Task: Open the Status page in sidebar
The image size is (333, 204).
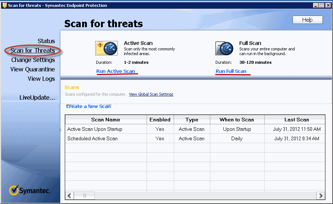Action: click(46, 41)
